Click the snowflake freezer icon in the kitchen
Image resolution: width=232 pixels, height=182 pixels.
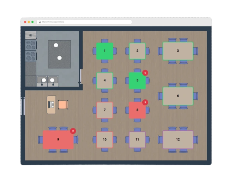click(x=31, y=35)
